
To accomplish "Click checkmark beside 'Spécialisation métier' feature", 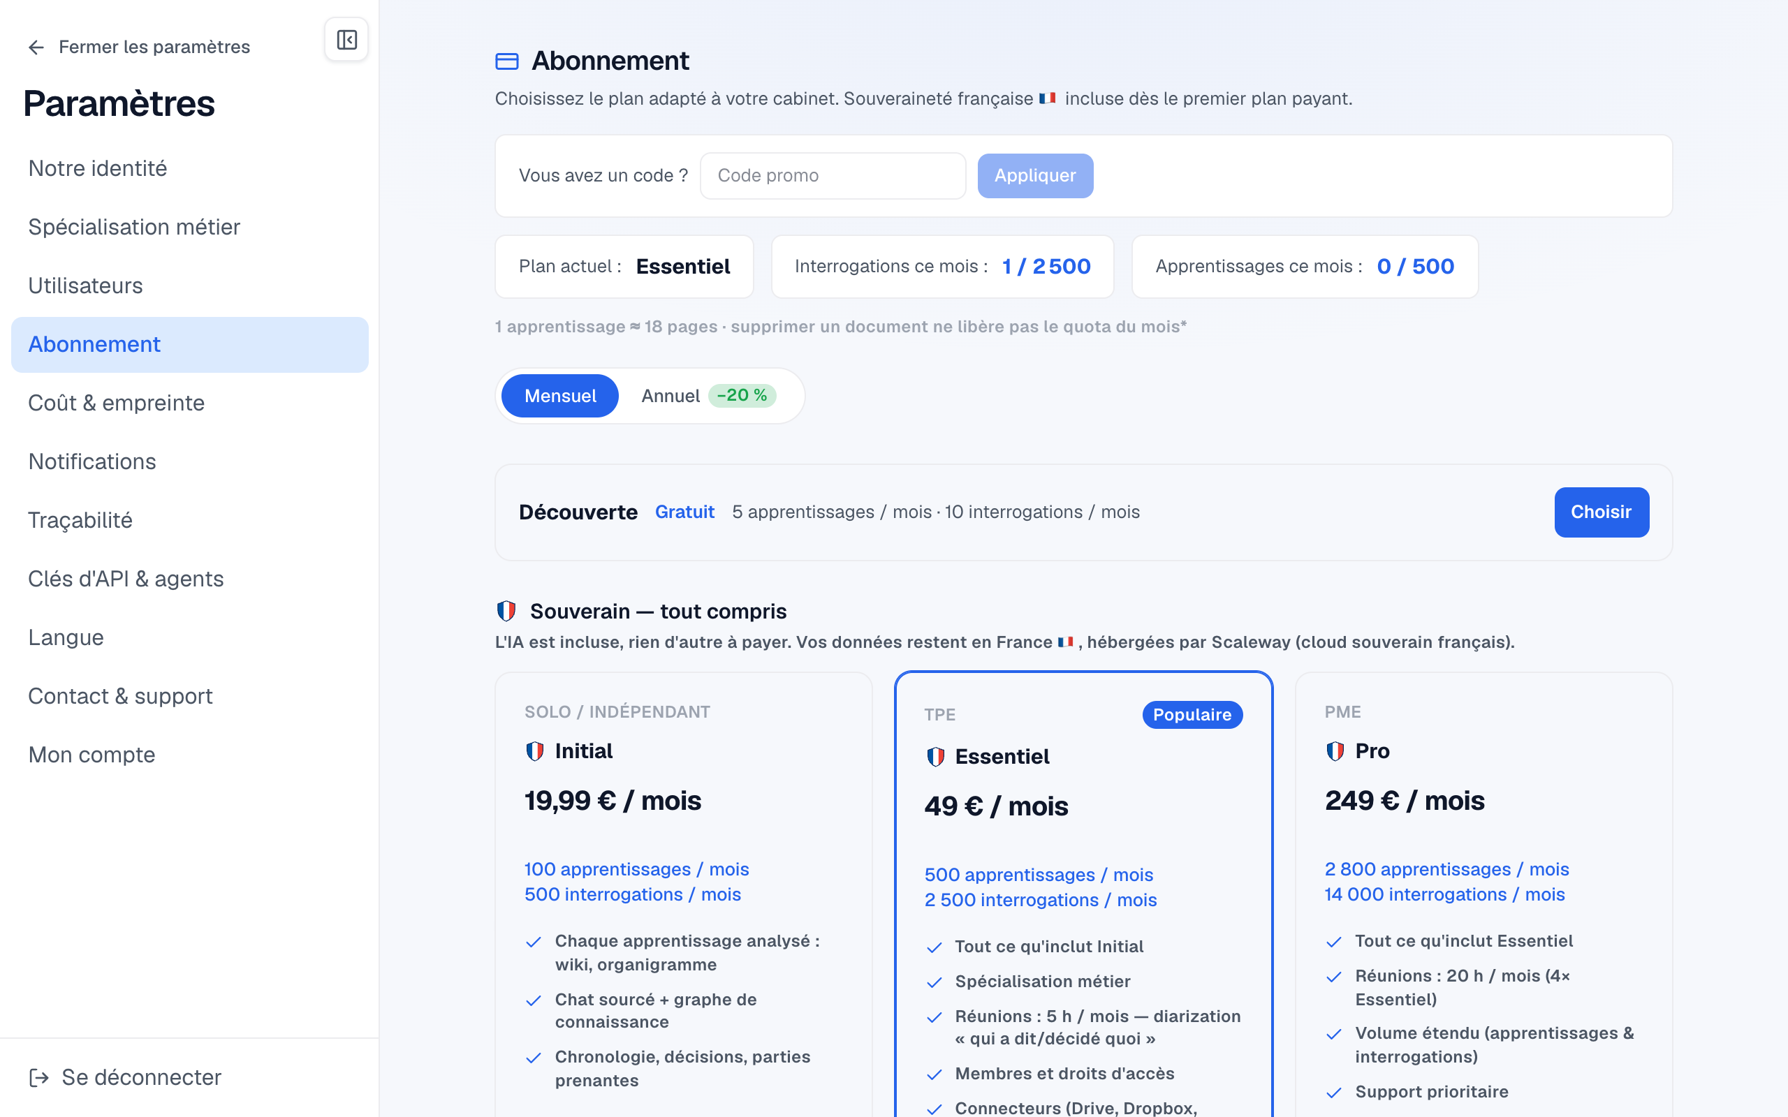I will 935,982.
